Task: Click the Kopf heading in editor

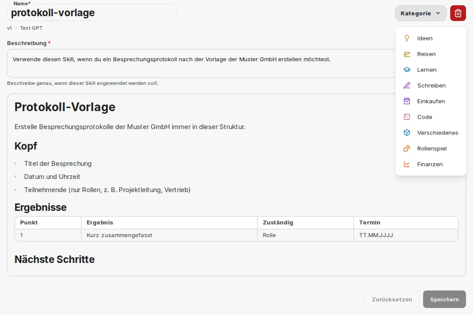Action: (26, 146)
